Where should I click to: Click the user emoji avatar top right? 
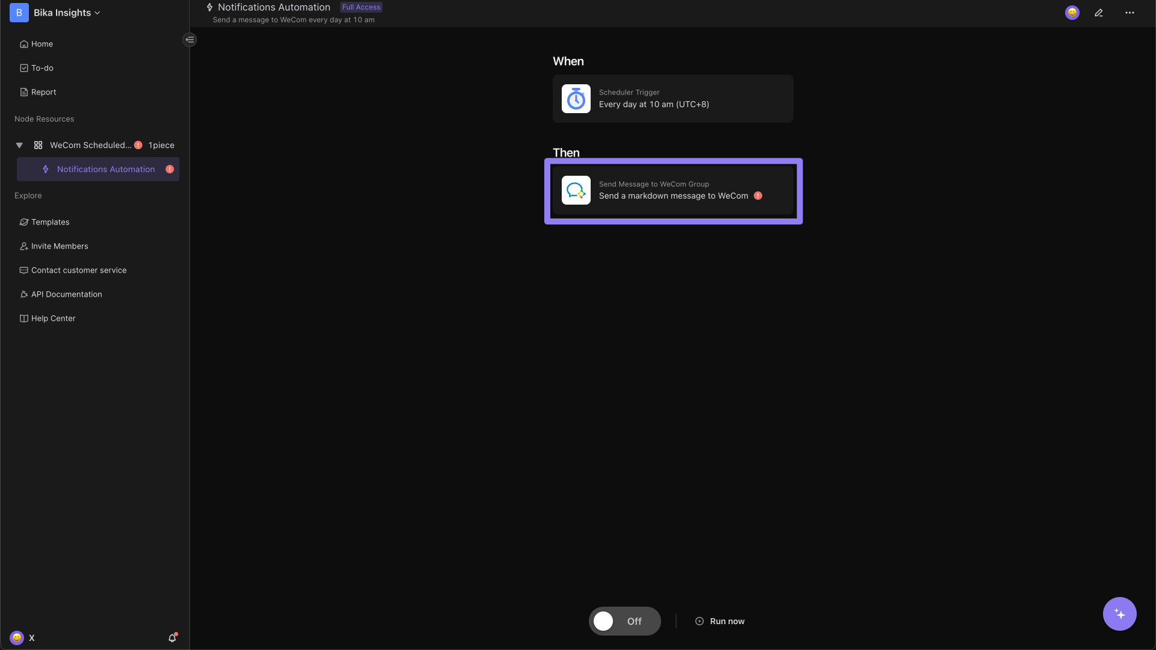[x=1072, y=13]
